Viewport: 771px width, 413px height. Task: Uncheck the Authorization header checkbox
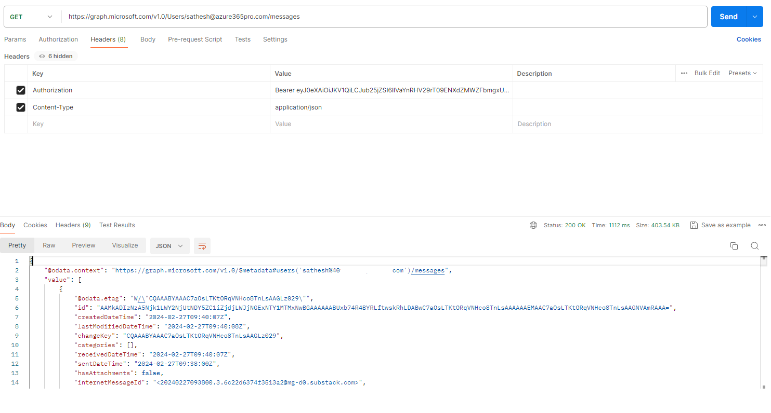21,90
